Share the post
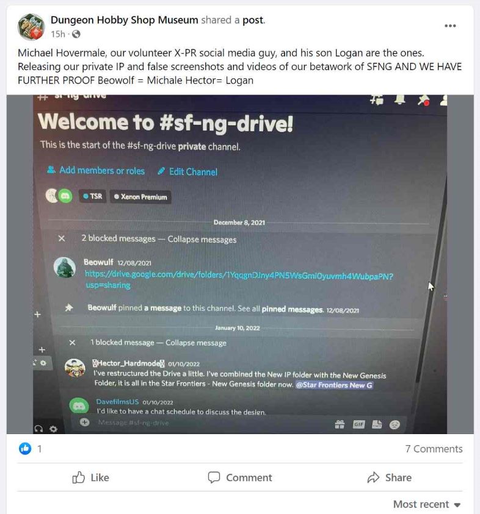Image resolution: width=480 pixels, height=514 pixels. (390, 477)
